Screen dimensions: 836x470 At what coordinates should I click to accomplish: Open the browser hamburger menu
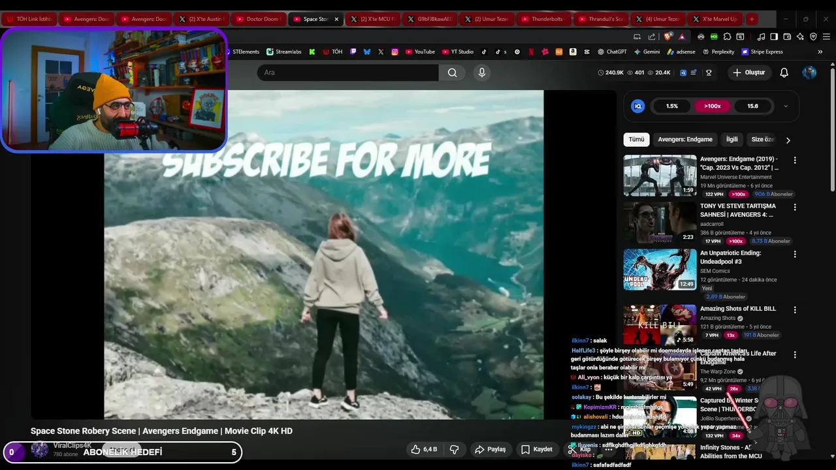click(826, 37)
